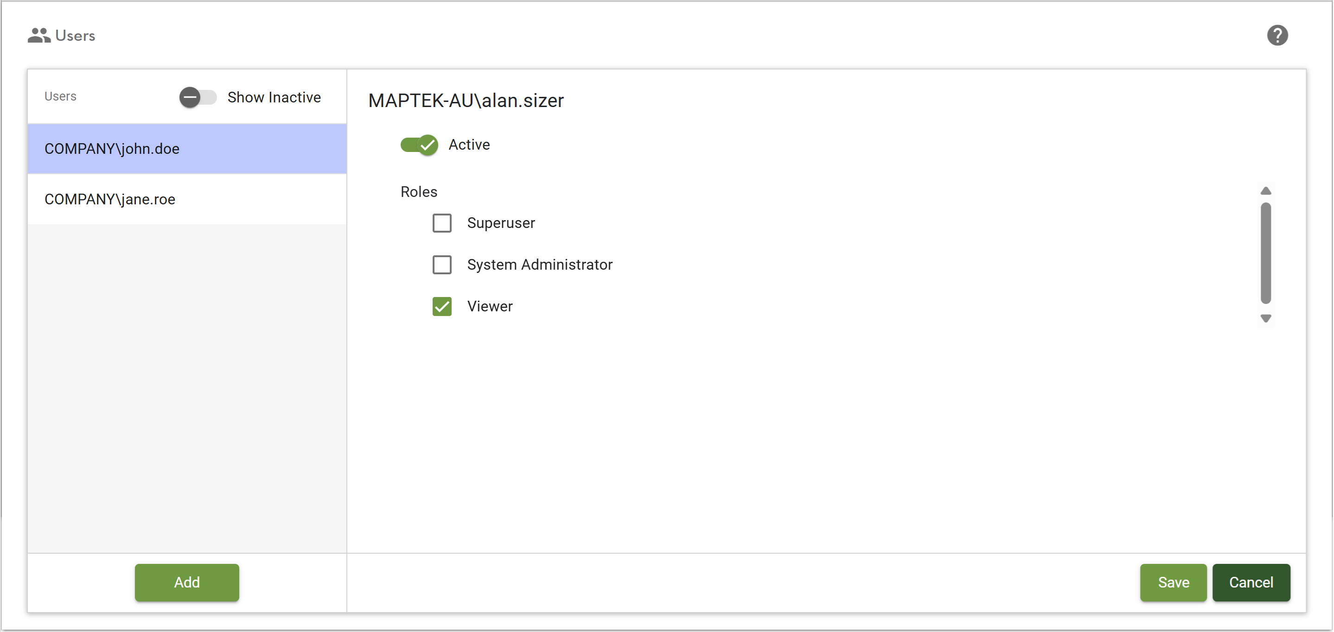Open help via the question mark icon
The height and width of the screenshot is (632, 1334).
pos(1277,35)
